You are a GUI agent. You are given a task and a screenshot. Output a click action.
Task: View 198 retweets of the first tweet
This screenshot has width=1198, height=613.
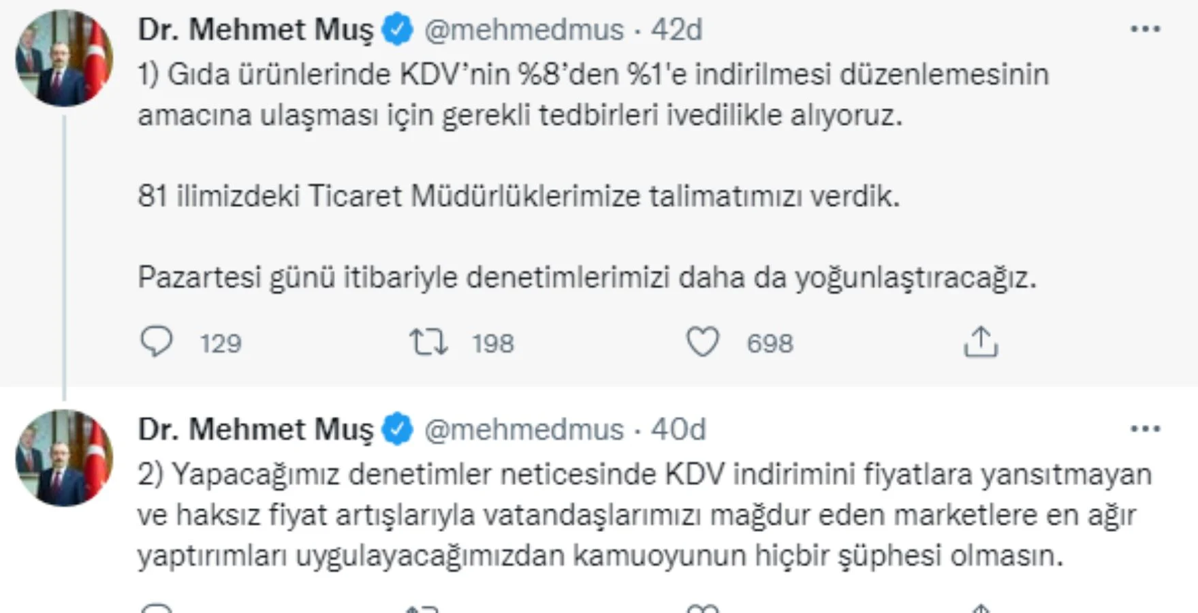pyautogui.click(x=492, y=343)
